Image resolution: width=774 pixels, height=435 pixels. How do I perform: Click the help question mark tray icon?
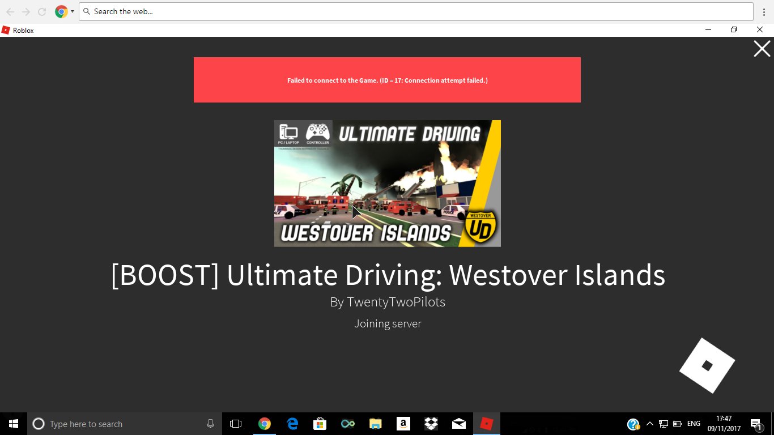click(x=633, y=424)
